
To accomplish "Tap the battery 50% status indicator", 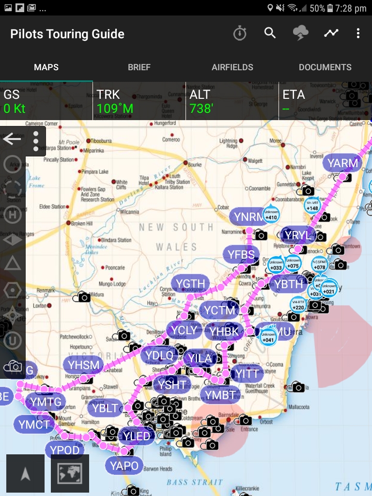I will [x=321, y=8].
